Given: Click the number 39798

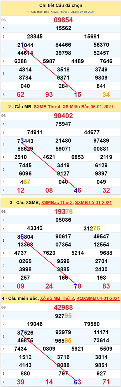Looking at the screenshot, I should [63, 53].
